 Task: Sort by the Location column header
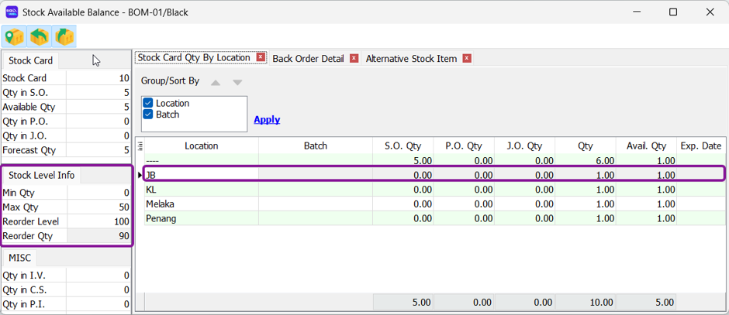[x=202, y=146]
